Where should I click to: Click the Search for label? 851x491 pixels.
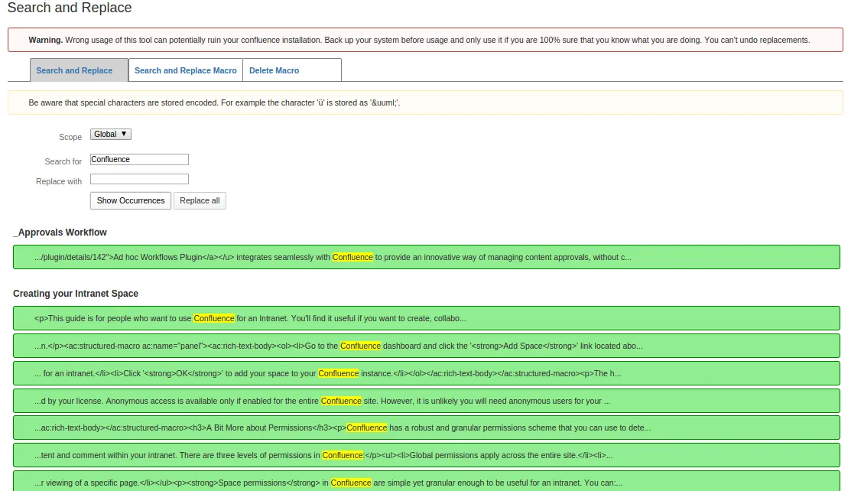point(63,161)
